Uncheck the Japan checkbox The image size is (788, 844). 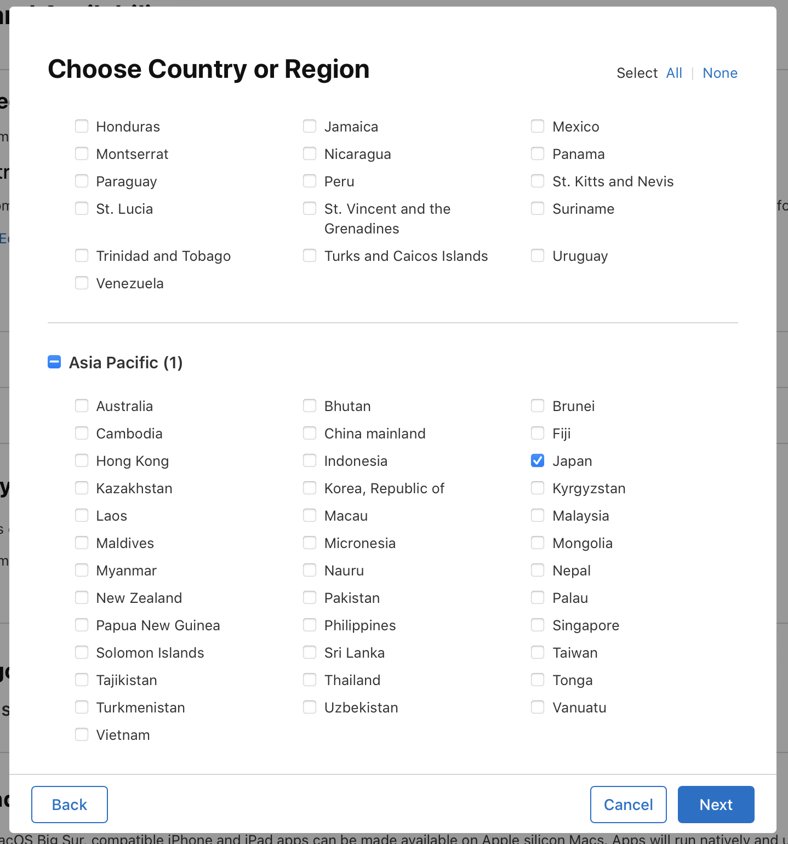(x=537, y=460)
